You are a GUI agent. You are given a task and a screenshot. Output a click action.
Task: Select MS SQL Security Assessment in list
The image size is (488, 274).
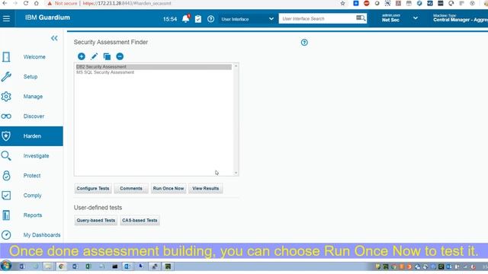[x=105, y=72]
